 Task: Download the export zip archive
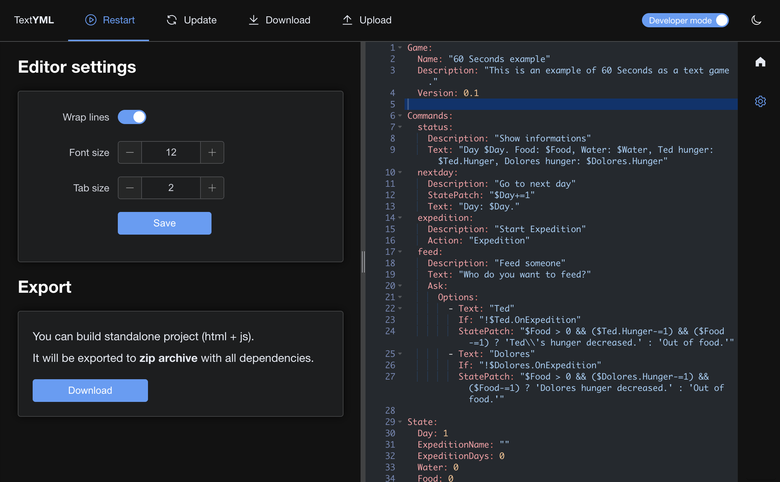(x=90, y=391)
